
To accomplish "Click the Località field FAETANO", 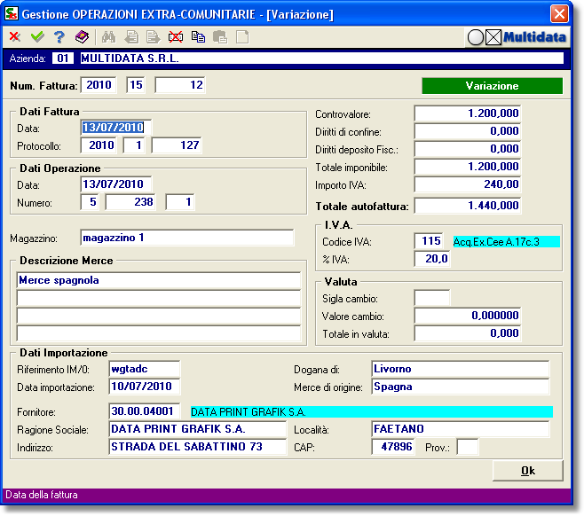I will click(461, 429).
